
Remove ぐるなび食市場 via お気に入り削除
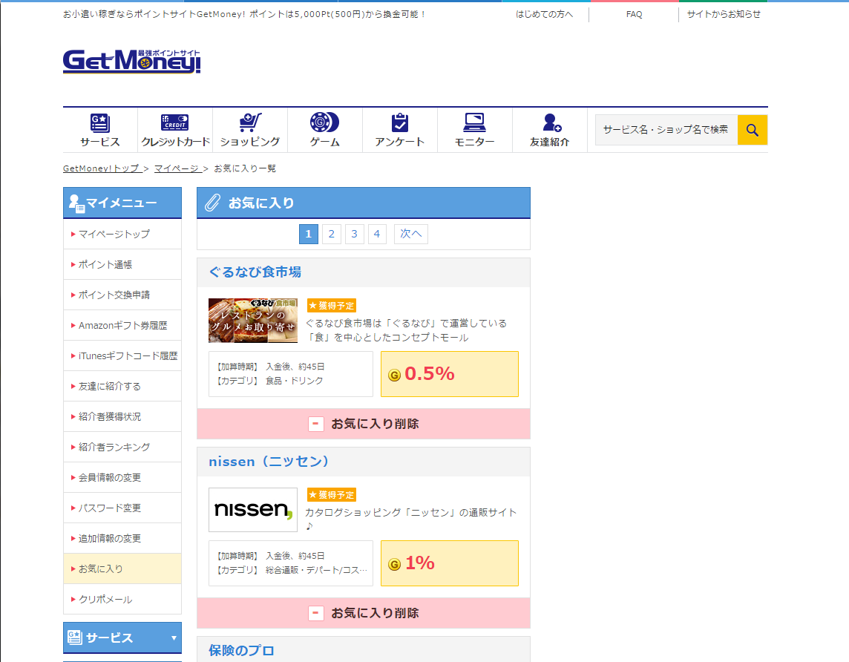click(364, 424)
